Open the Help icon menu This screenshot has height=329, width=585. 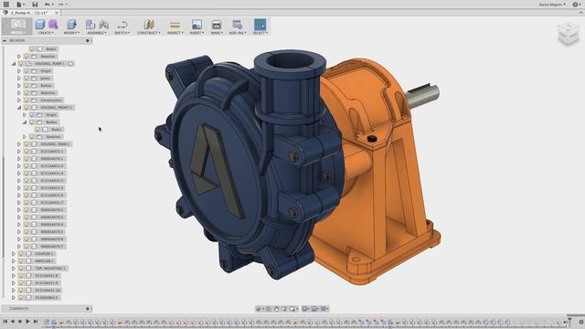(x=576, y=5)
